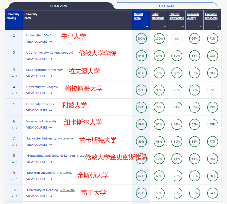
Task: Open University of Leeds link
Action: point(40,104)
